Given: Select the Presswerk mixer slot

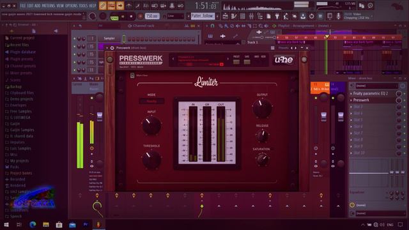Looking at the screenshot, I should pos(361,100).
